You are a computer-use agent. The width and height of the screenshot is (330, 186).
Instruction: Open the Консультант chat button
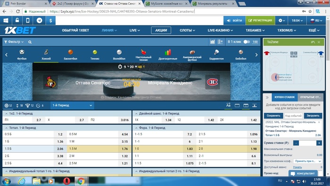click(x=303, y=173)
